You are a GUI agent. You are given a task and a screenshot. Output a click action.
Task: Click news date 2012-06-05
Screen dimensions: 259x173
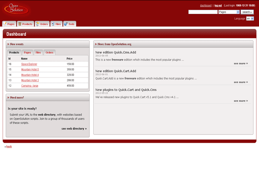pyautogui.click(x=101, y=56)
